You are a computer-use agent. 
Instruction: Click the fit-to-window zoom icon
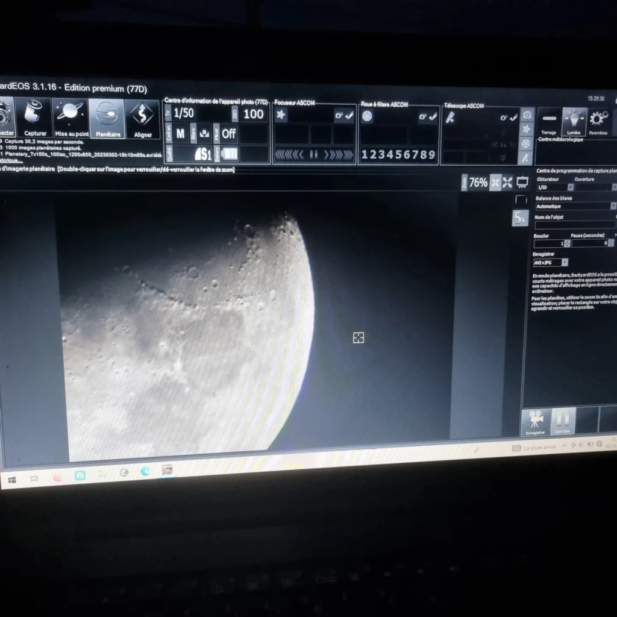coord(495,183)
